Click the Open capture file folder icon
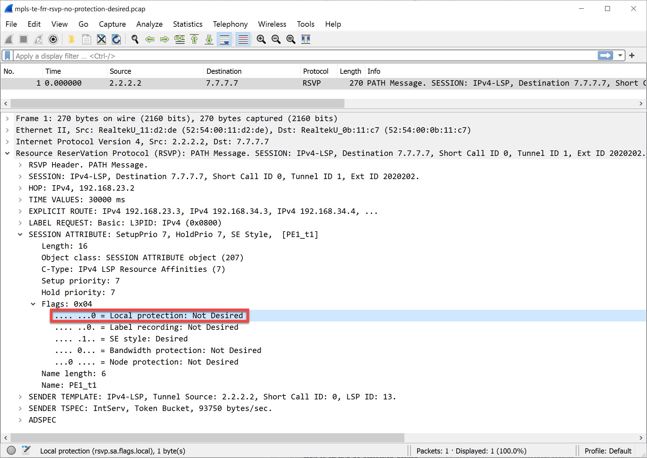The height and width of the screenshot is (458, 647). coord(72,39)
